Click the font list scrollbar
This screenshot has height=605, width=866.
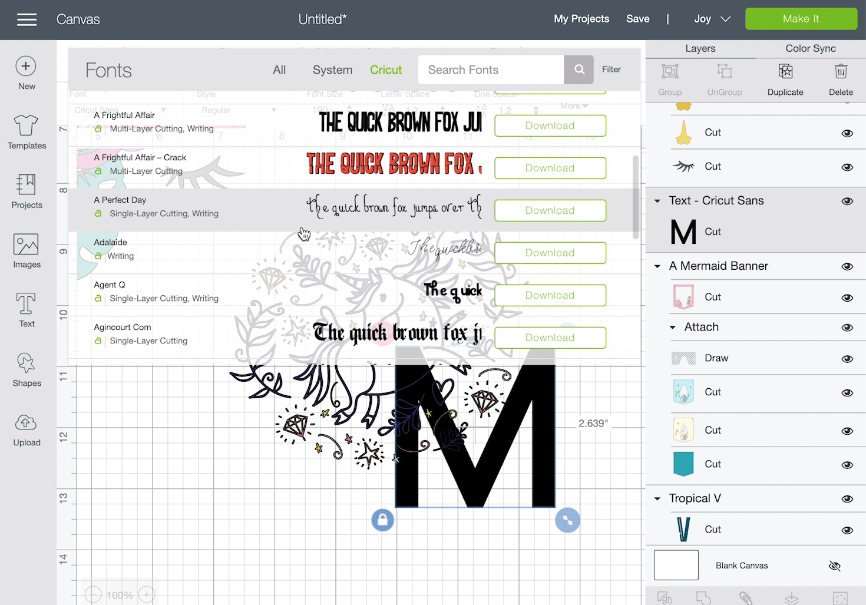(x=635, y=197)
